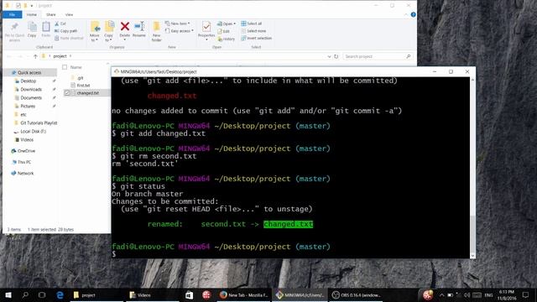Create a New folder from the ribbon
The height and width of the screenshot is (302, 537).
157,31
